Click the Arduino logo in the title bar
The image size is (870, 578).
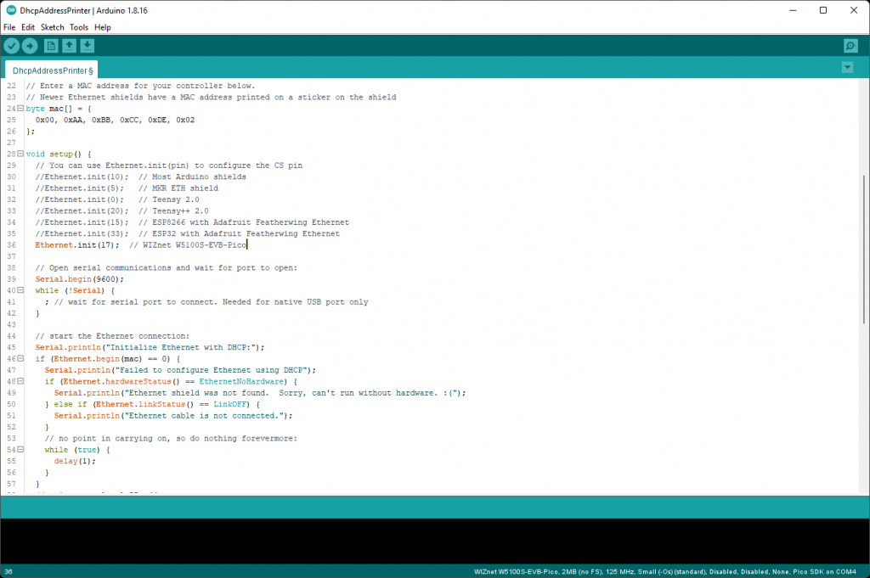(x=10, y=10)
